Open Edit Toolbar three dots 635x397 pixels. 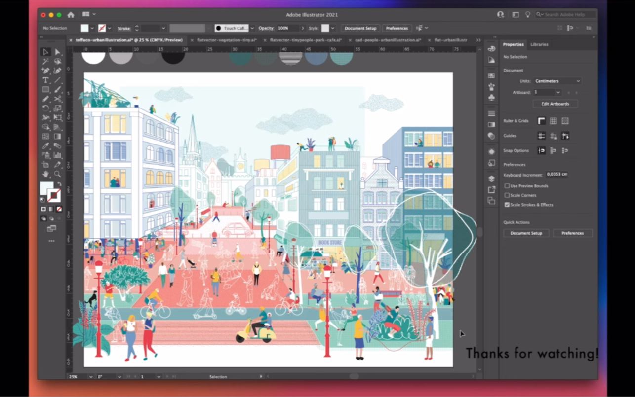click(x=51, y=241)
